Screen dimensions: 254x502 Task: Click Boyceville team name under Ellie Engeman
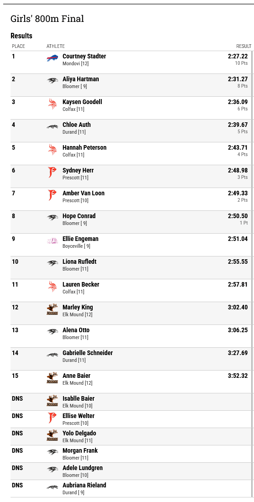[73, 246]
